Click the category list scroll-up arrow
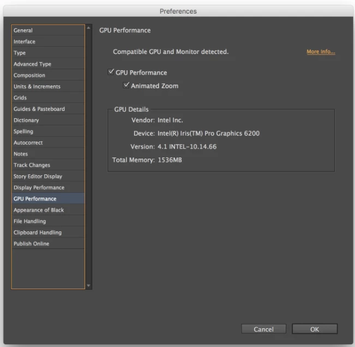The height and width of the screenshot is (347, 355). tap(88, 28)
